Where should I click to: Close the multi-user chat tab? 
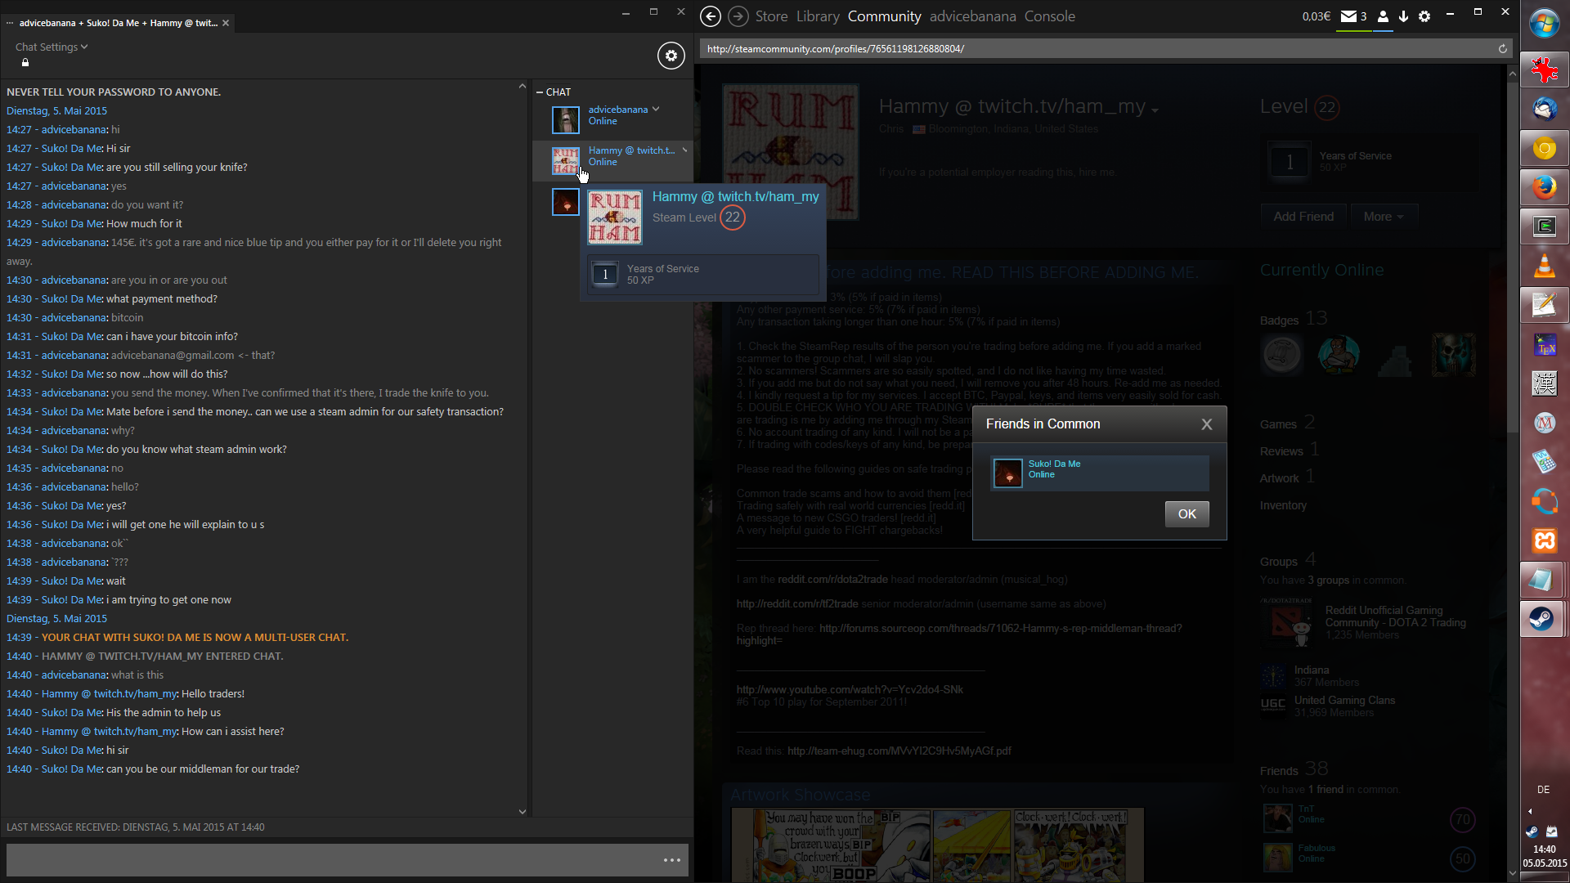click(x=226, y=23)
